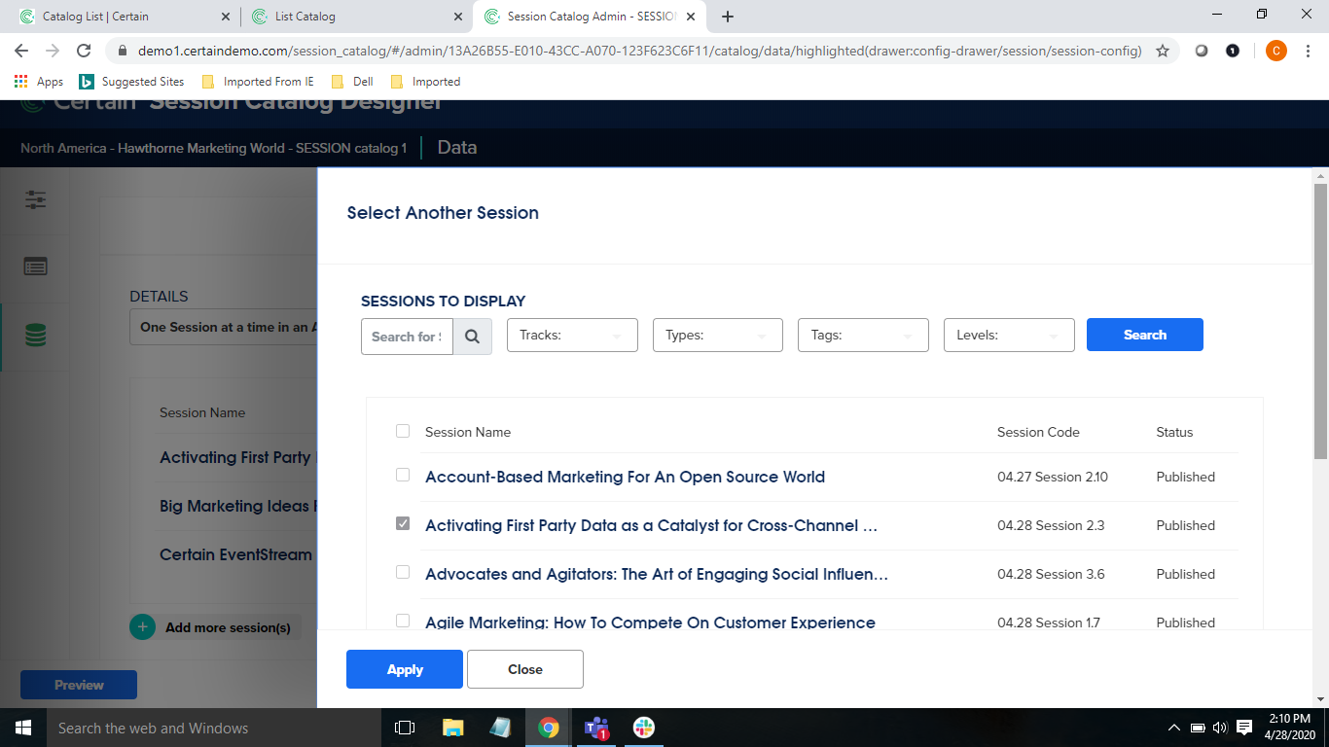Go back with the browser back arrow
This screenshot has width=1329, height=747.
(x=21, y=51)
